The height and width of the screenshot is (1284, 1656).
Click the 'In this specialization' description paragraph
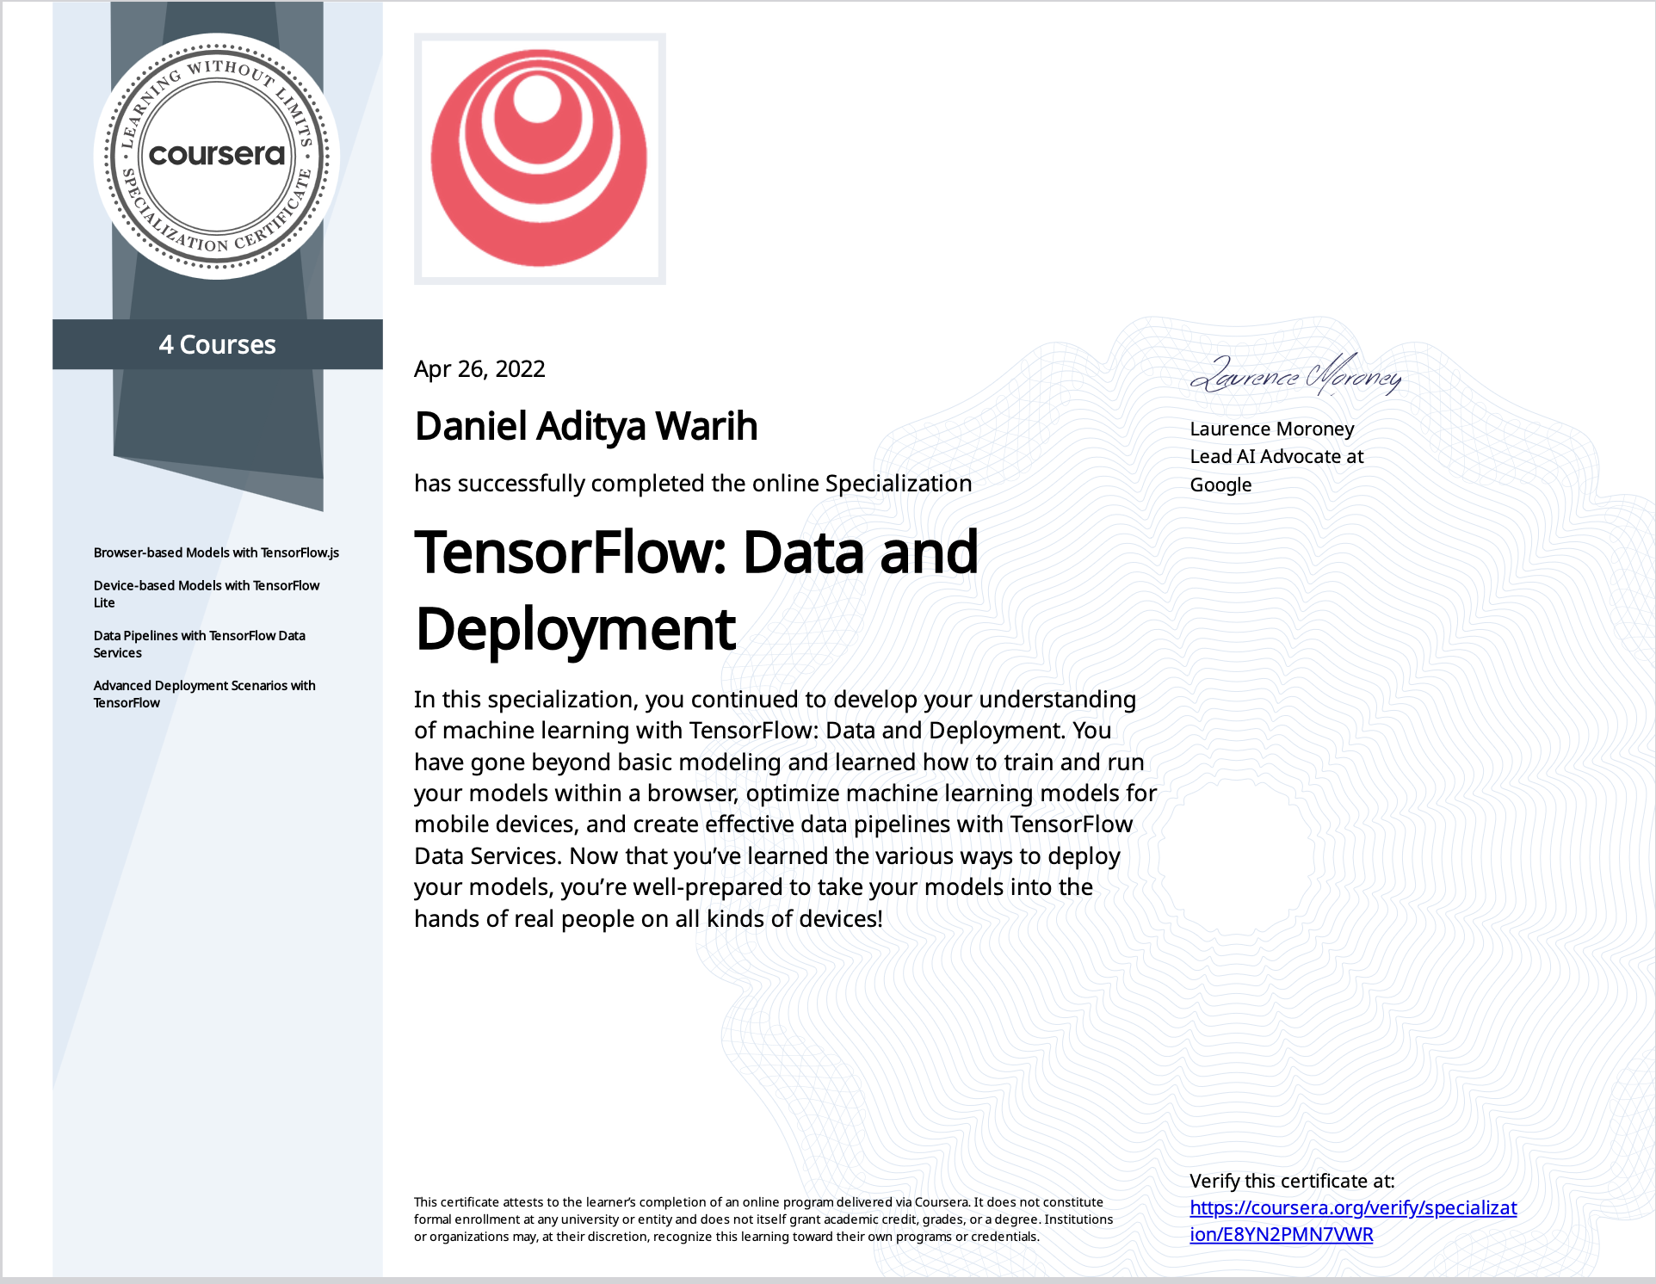[x=786, y=809]
